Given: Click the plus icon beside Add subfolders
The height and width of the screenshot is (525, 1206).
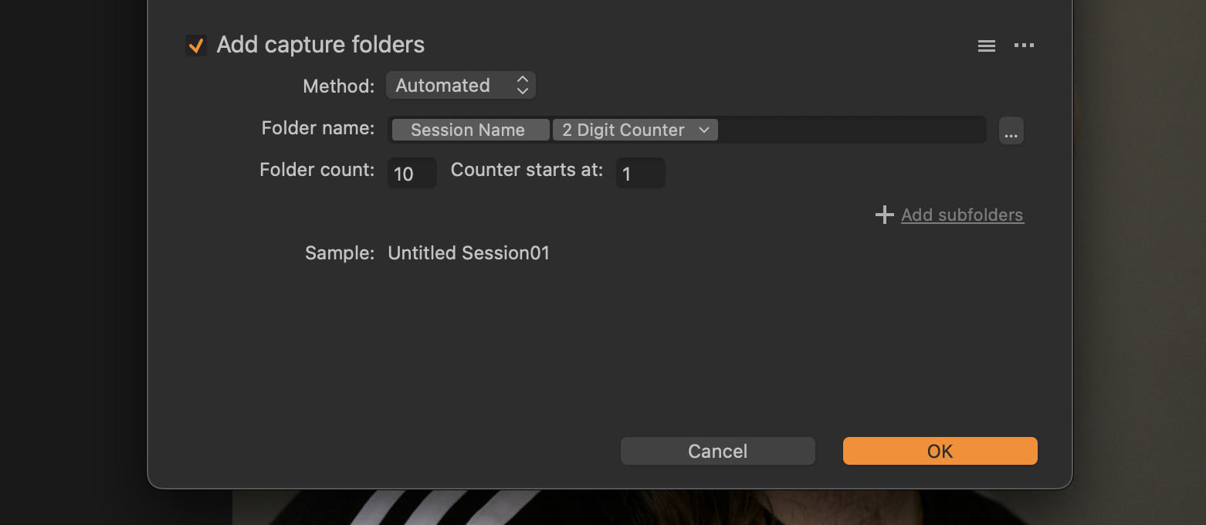Looking at the screenshot, I should coord(884,215).
